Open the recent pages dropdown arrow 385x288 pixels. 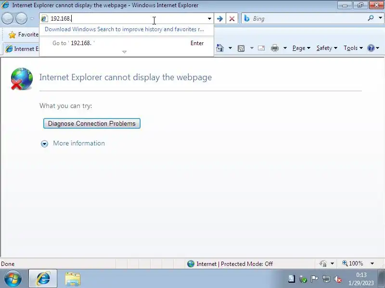coord(32,18)
